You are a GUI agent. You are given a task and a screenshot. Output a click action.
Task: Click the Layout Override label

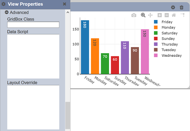[x=22, y=82]
